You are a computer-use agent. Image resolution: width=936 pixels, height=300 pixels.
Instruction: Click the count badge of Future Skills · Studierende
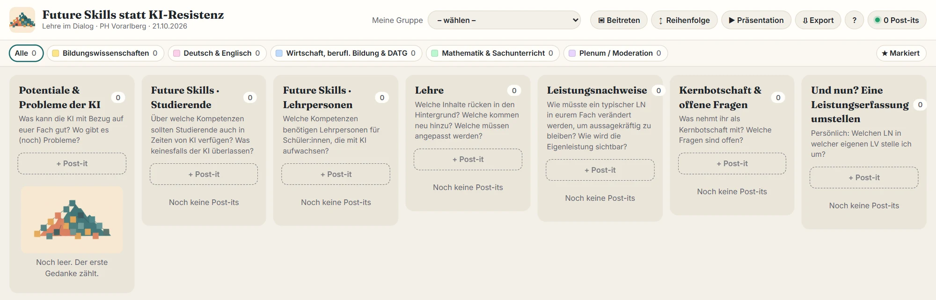pos(250,97)
